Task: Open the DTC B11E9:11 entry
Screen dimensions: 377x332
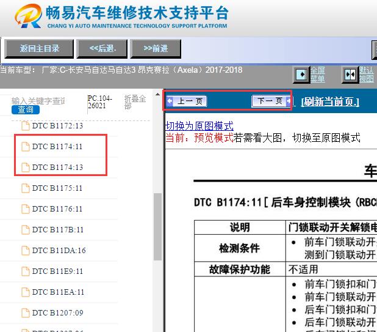Action: pos(57,271)
